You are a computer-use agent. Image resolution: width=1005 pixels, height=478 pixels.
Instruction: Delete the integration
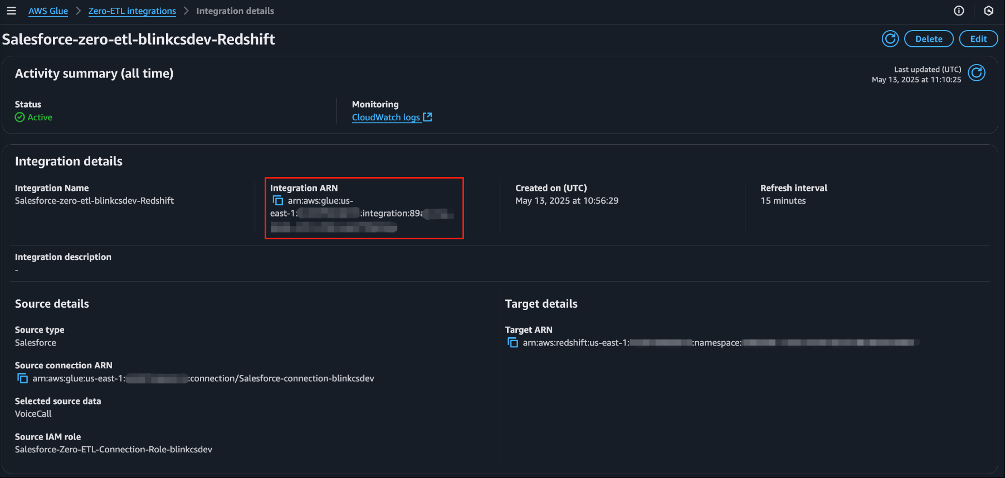pos(929,39)
